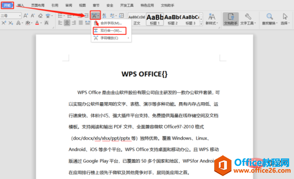Viewport: 294px width, 179px height.
Task: Apply the 正文 style
Action: pyautogui.click(x=137, y=19)
